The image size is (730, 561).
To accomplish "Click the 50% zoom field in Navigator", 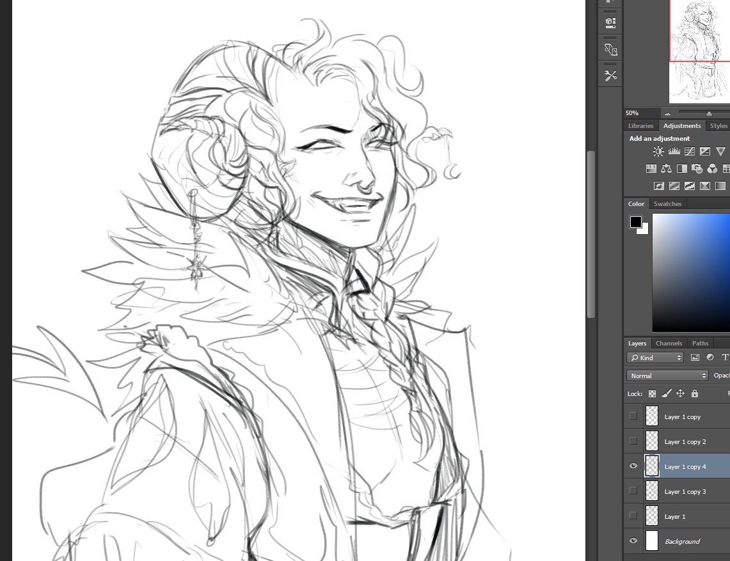I will (x=642, y=113).
